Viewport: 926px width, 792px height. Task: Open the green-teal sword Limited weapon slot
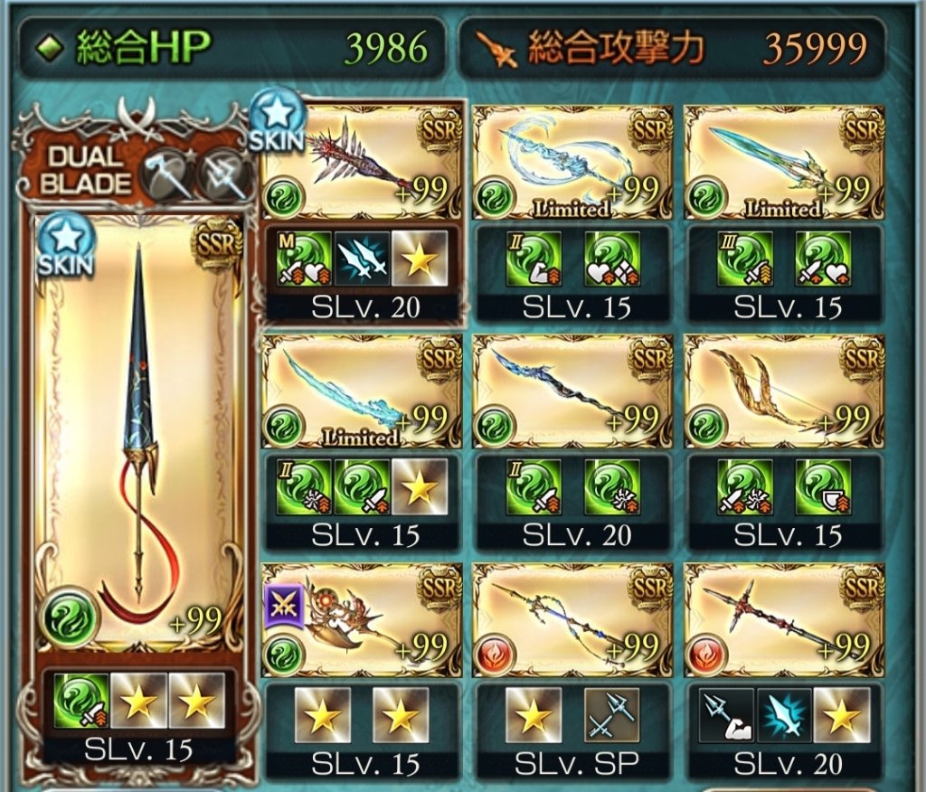(x=784, y=163)
